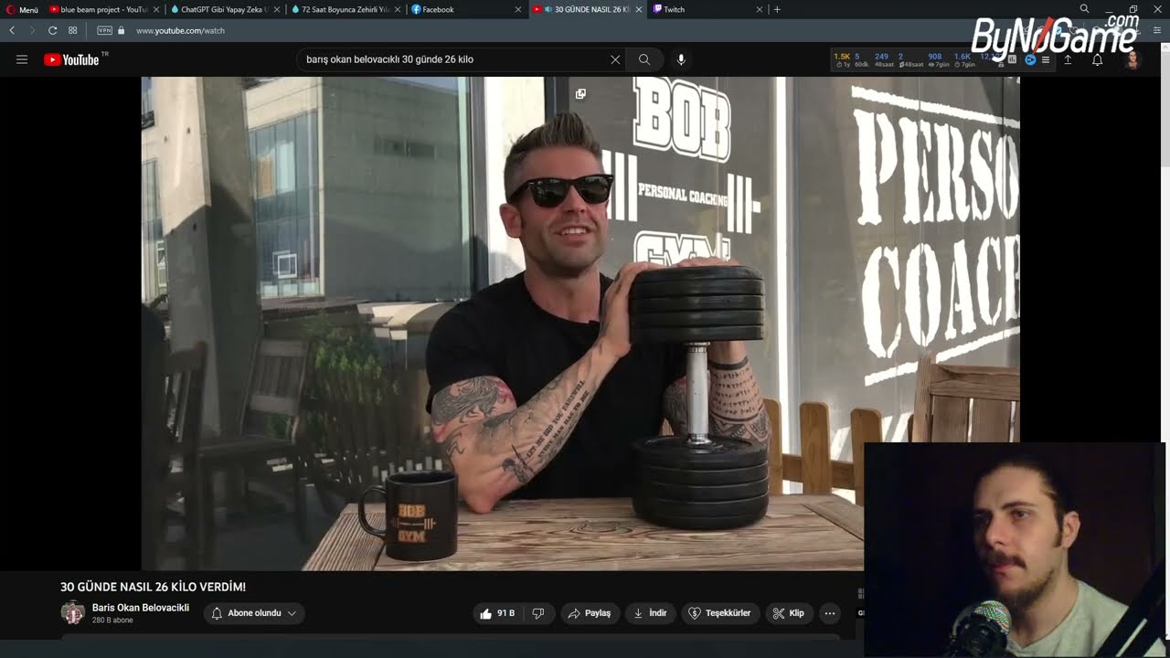Open Opera easy setup sliders icon
This screenshot has width=1170, height=658.
tap(1156, 30)
